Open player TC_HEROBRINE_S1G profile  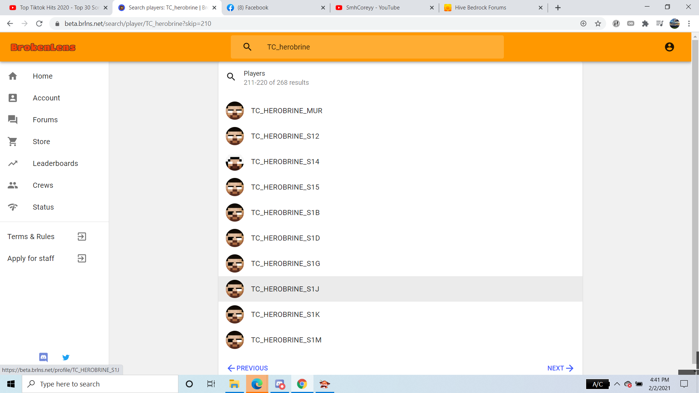point(400,263)
